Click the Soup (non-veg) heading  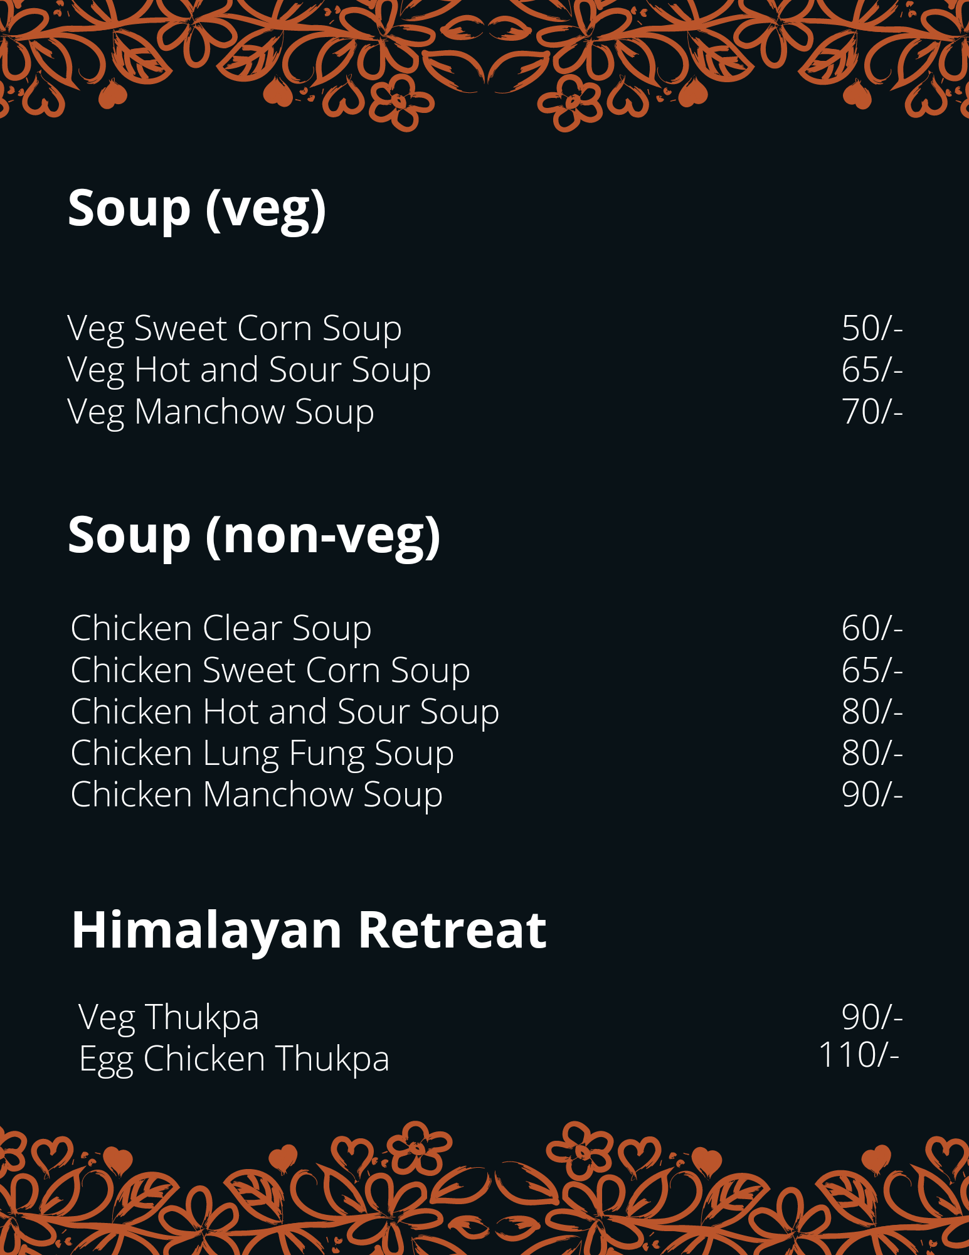[254, 537]
